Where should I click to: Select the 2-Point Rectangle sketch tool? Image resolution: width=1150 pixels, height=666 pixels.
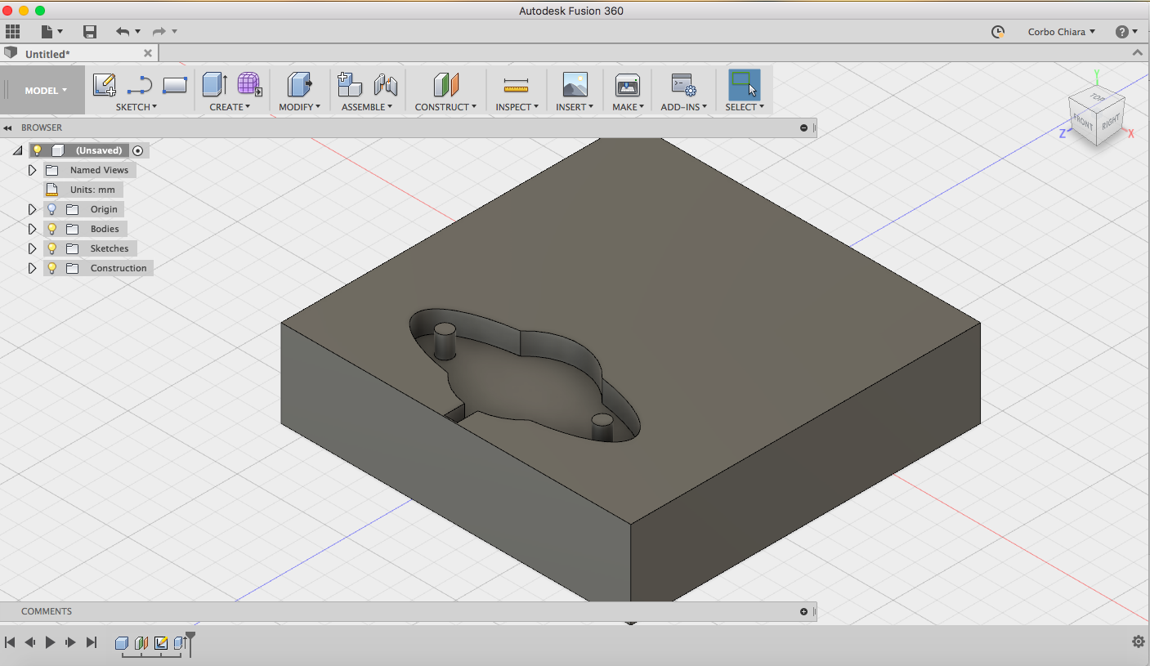coord(175,85)
